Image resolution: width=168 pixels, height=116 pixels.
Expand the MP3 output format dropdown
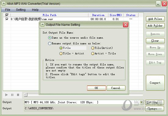coord(141,102)
